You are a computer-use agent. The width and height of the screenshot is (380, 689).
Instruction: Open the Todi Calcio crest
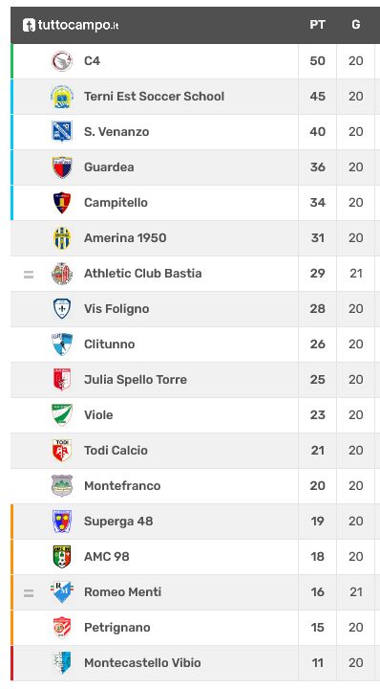[x=62, y=451]
